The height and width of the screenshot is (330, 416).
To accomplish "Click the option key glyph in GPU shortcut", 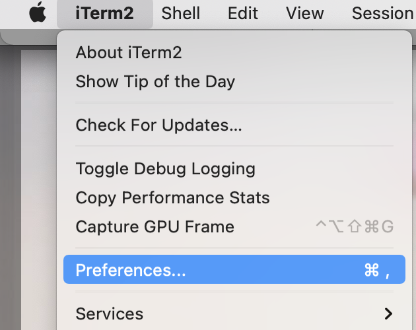I will tap(336, 227).
